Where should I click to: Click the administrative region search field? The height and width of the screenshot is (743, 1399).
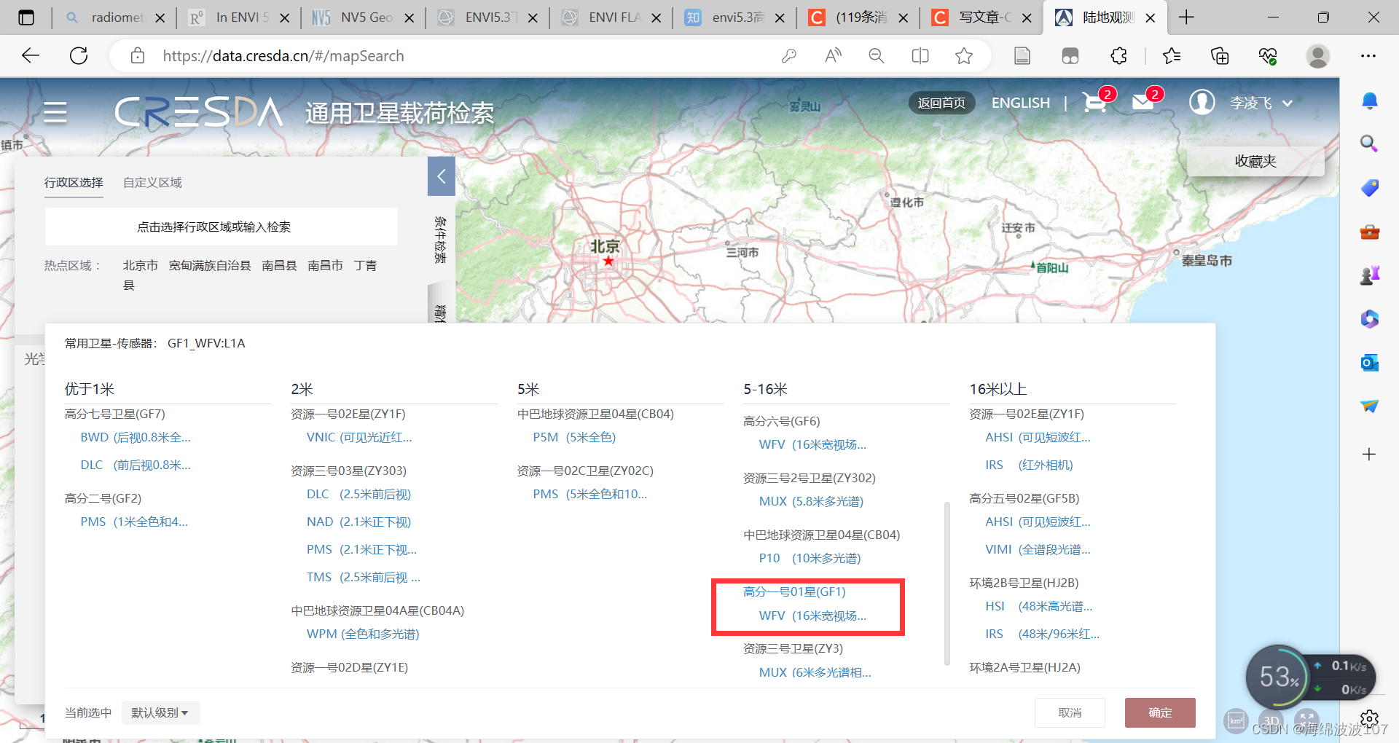221,227
